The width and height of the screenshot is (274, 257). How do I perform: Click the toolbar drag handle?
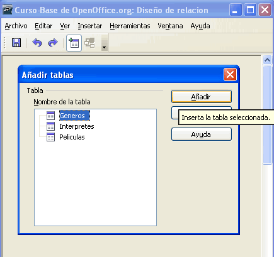4,43
